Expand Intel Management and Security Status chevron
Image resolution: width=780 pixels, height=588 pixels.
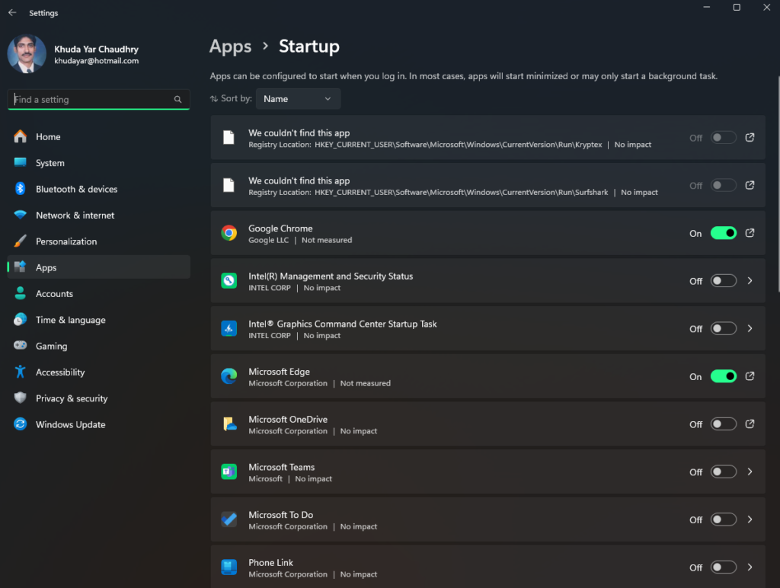coord(750,281)
